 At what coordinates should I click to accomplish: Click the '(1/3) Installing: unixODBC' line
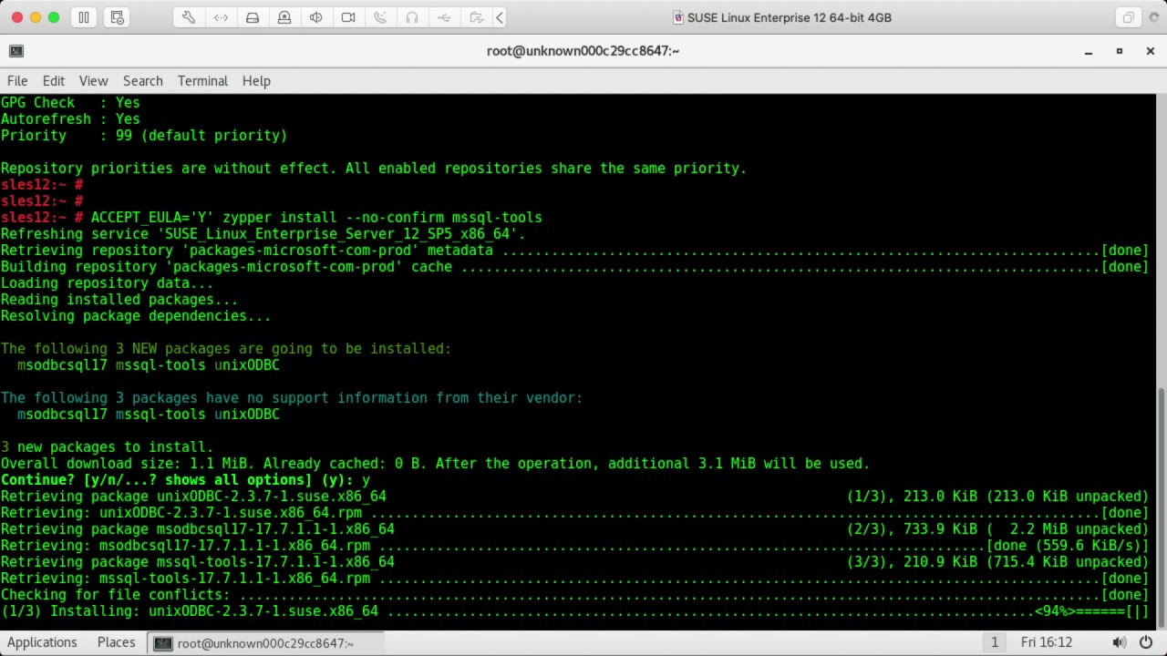(x=574, y=611)
